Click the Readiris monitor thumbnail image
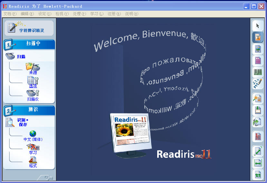Image resolution: width=267 pixels, height=183 pixels. (131, 135)
